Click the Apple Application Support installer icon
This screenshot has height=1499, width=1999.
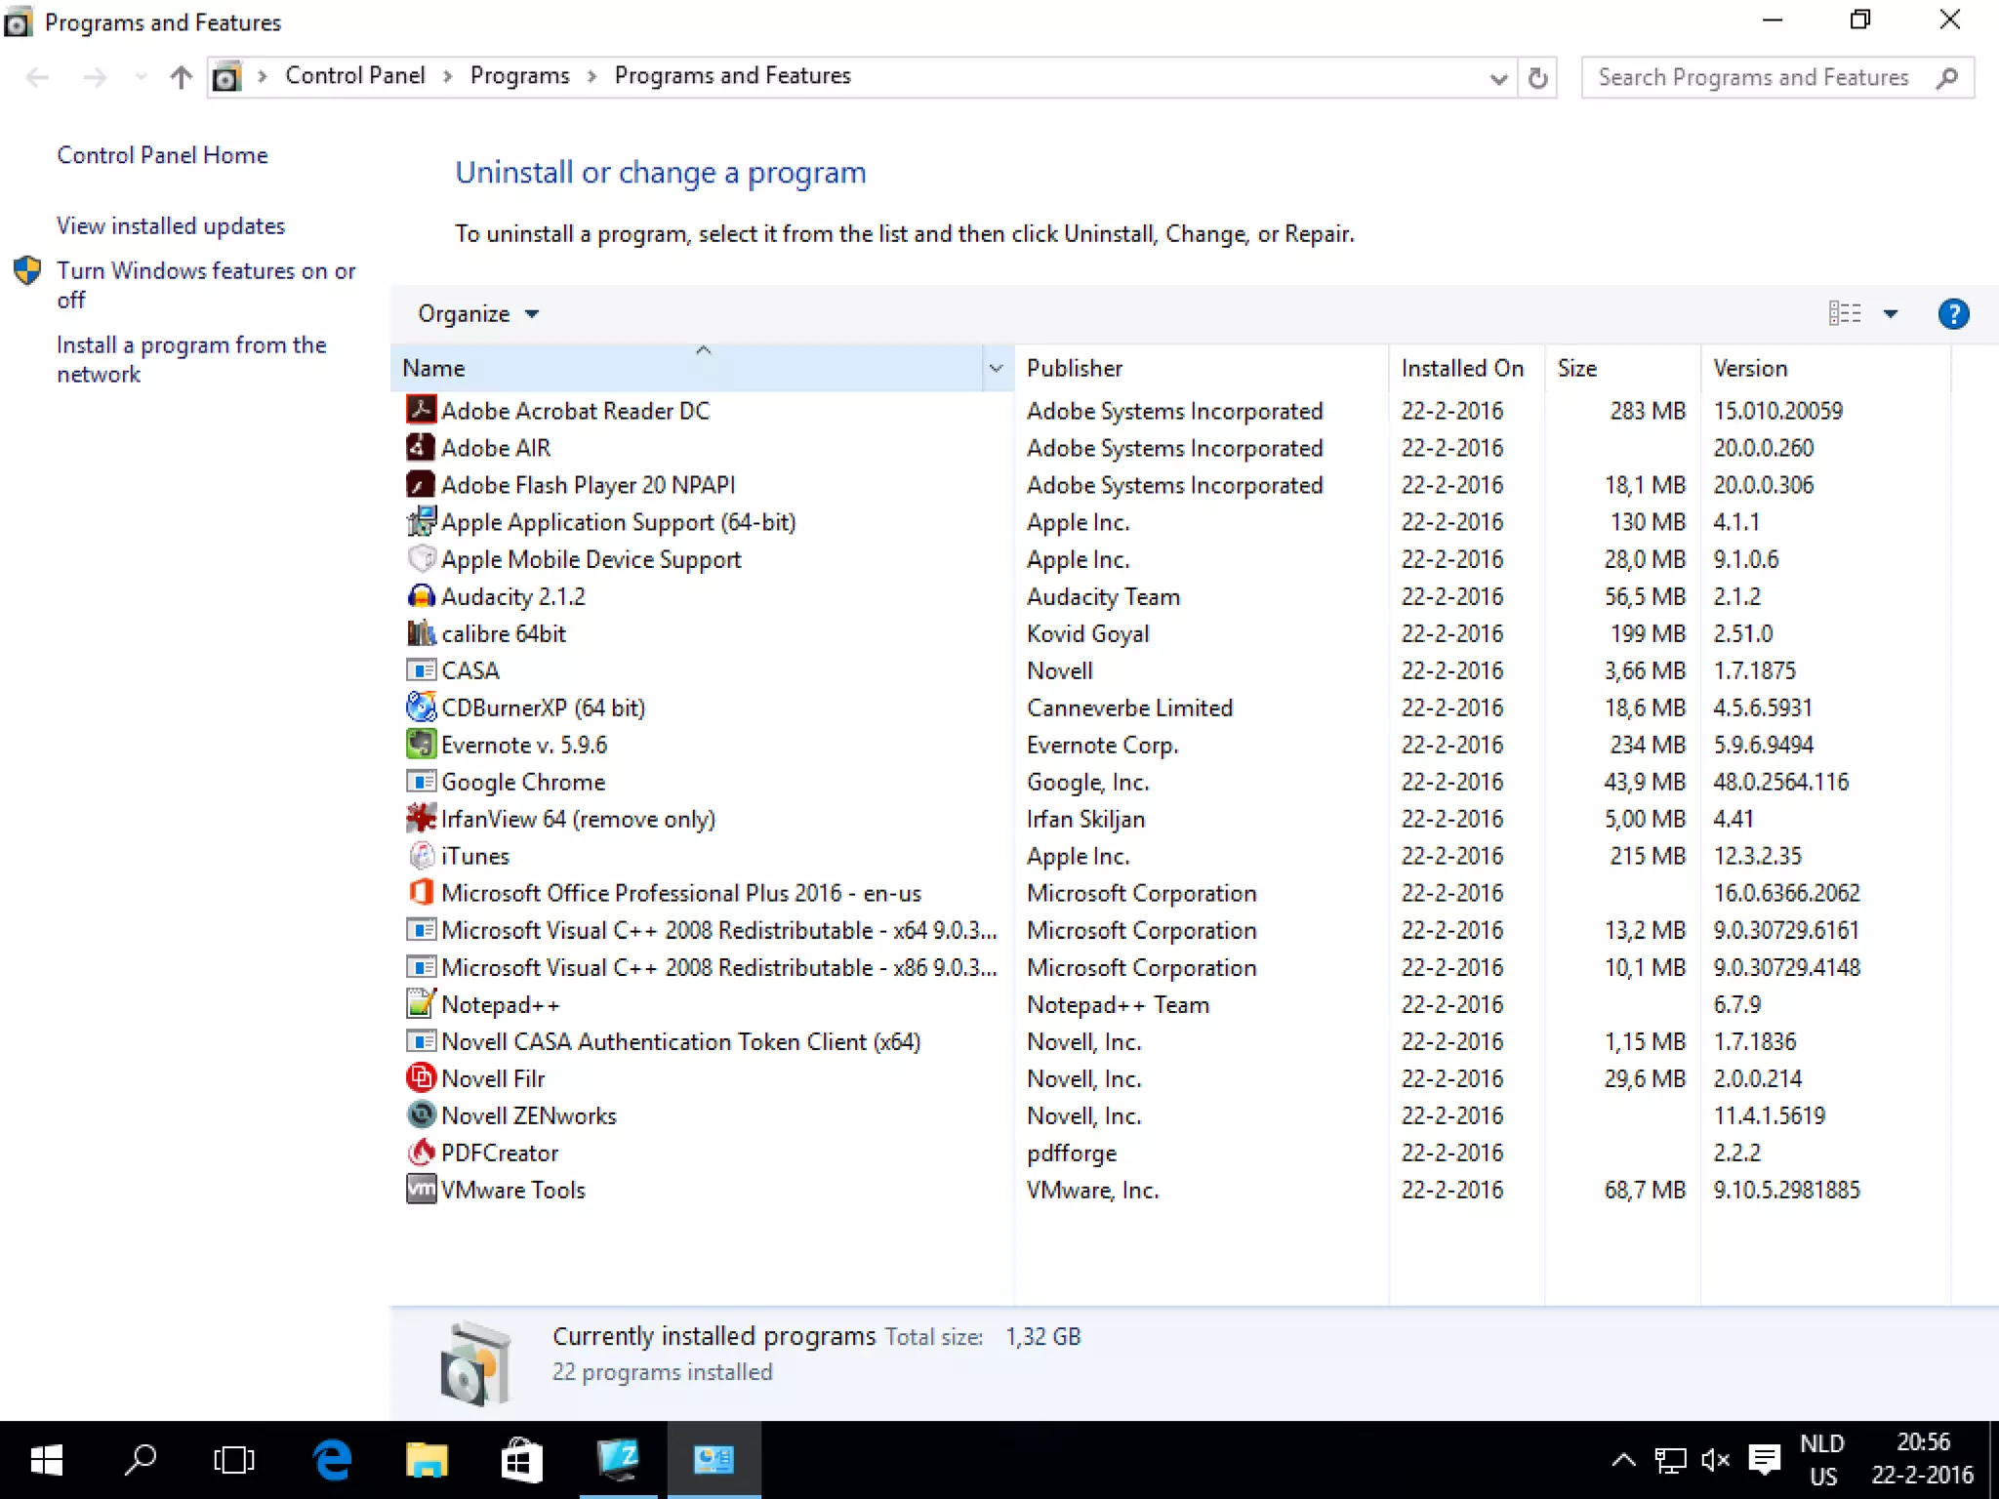pos(421,521)
